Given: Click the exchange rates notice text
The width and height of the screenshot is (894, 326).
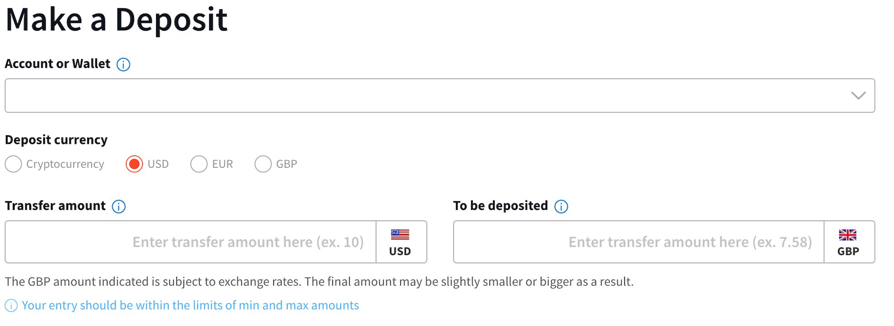Looking at the screenshot, I should coord(319,282).
